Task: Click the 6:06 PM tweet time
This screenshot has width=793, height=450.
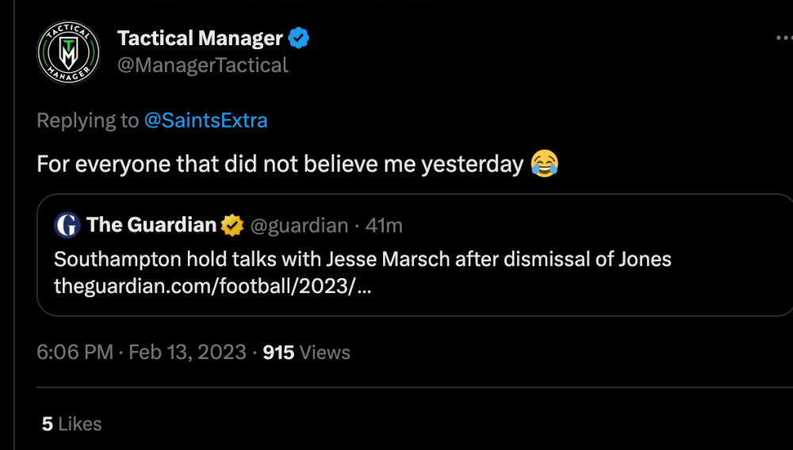Action: [75, 353]
